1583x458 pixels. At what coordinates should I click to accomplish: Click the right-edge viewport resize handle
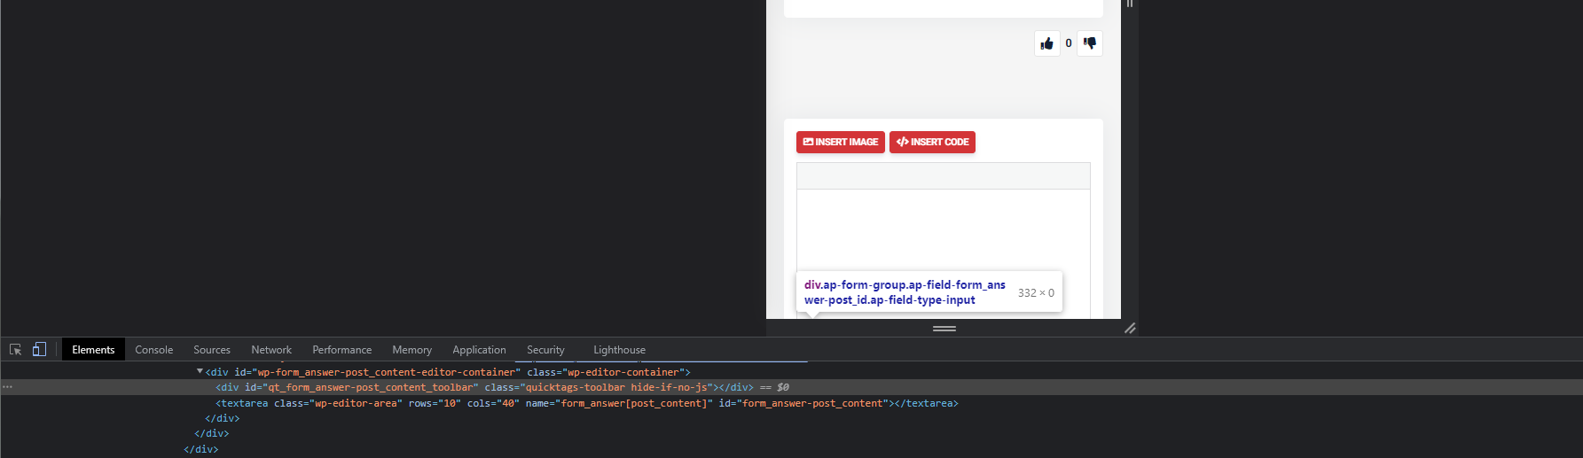point(1130,4)
